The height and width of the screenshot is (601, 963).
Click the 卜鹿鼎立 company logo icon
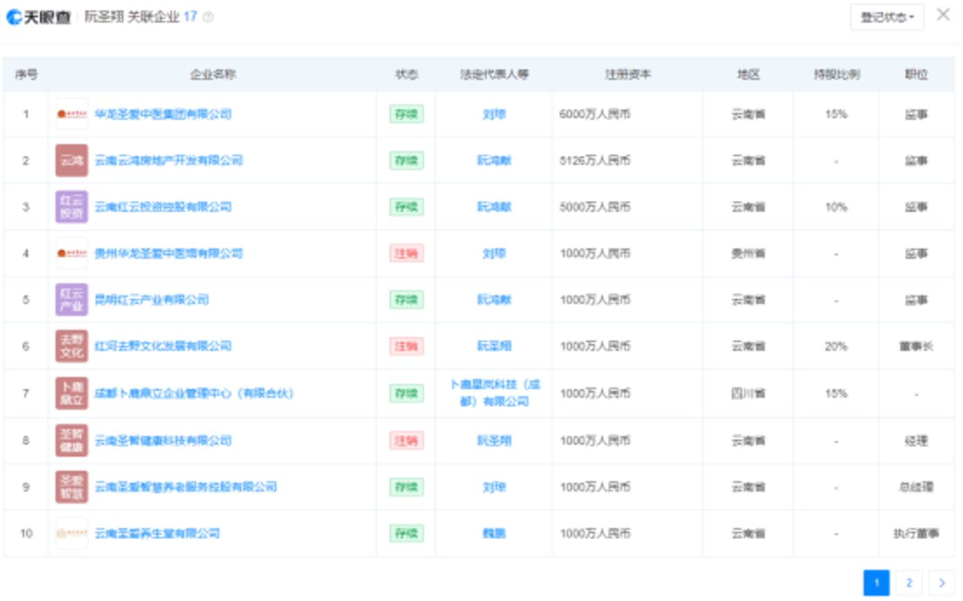[72, 393]
